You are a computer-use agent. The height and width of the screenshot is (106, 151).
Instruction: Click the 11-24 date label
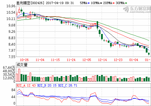[x=71, y=60]
